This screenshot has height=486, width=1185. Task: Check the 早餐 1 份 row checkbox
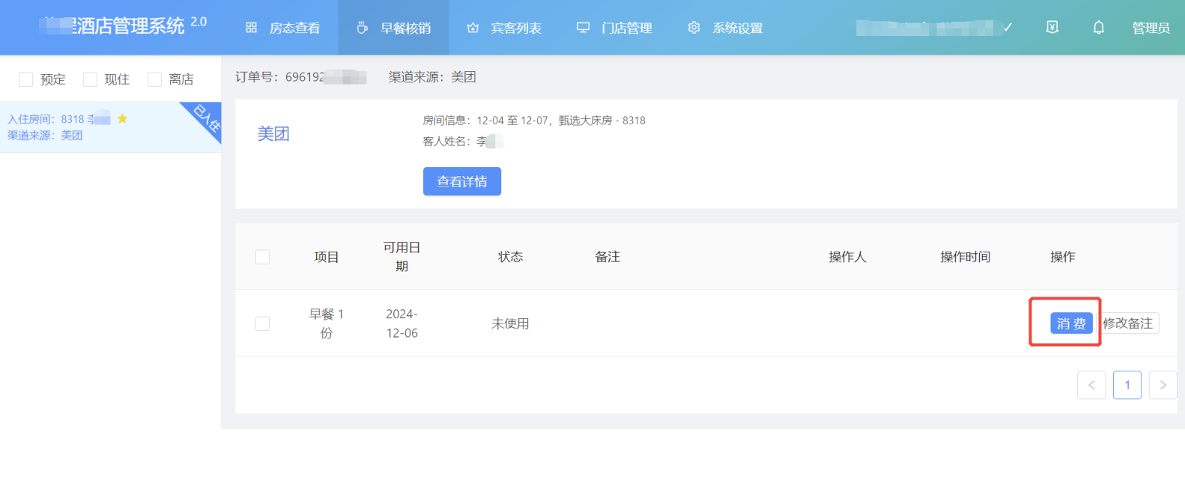(x=262, y=324)
